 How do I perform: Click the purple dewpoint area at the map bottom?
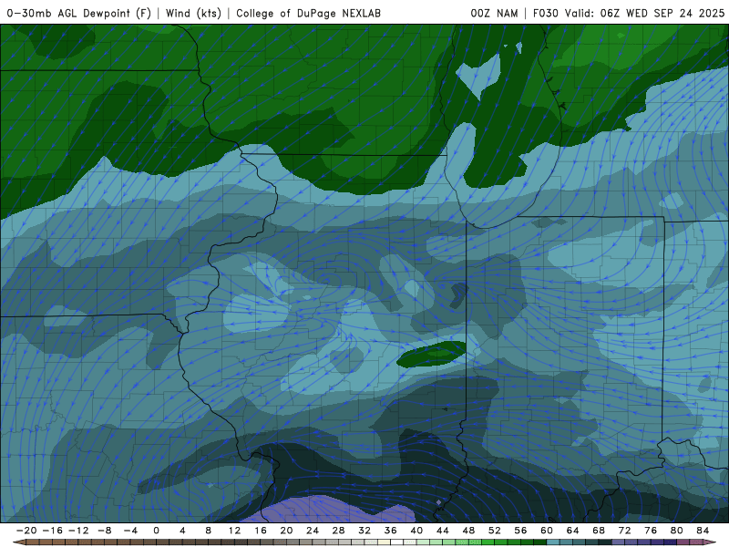[x=328, y=510]
